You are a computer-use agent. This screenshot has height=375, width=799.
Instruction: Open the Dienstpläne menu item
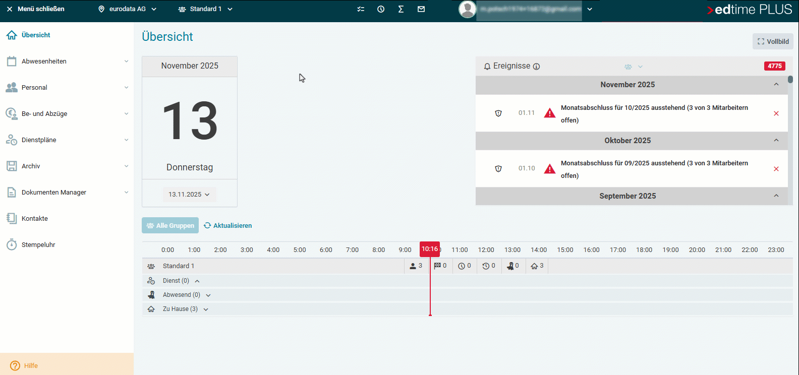pyautogui.click(x=67, y=140)
